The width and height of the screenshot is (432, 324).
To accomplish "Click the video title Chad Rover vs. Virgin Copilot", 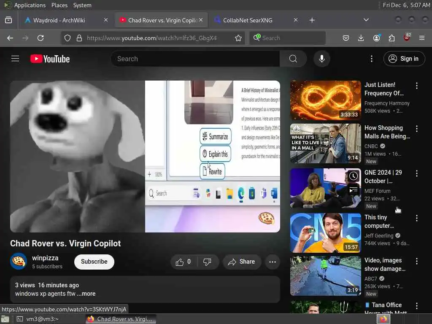I will coord(65,243).
